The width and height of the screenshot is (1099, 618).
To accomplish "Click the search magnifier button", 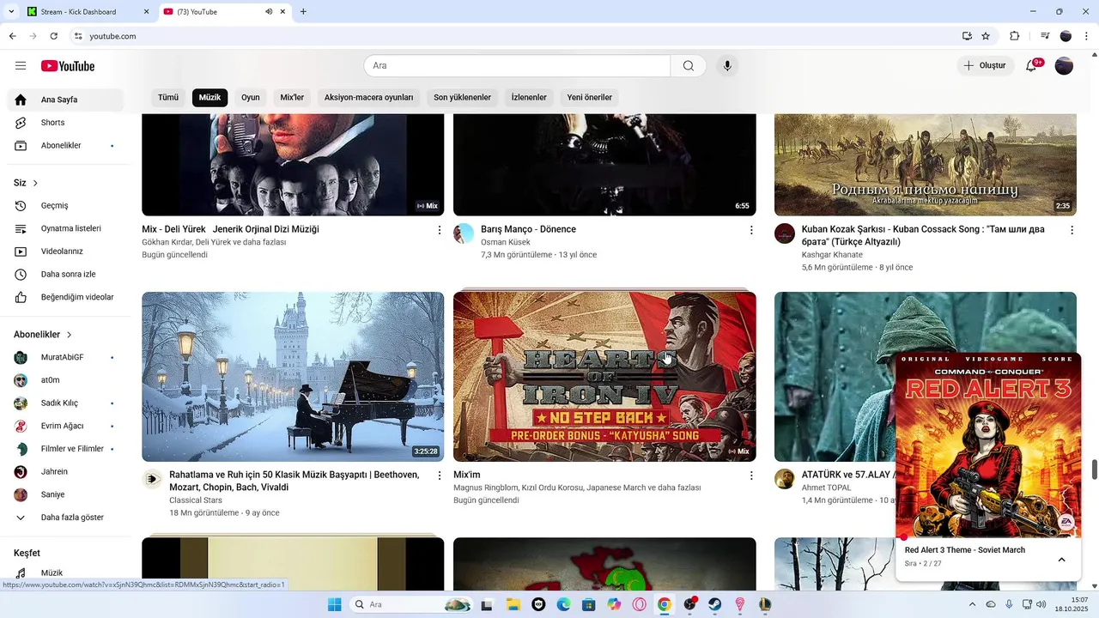I will [689, 66].
